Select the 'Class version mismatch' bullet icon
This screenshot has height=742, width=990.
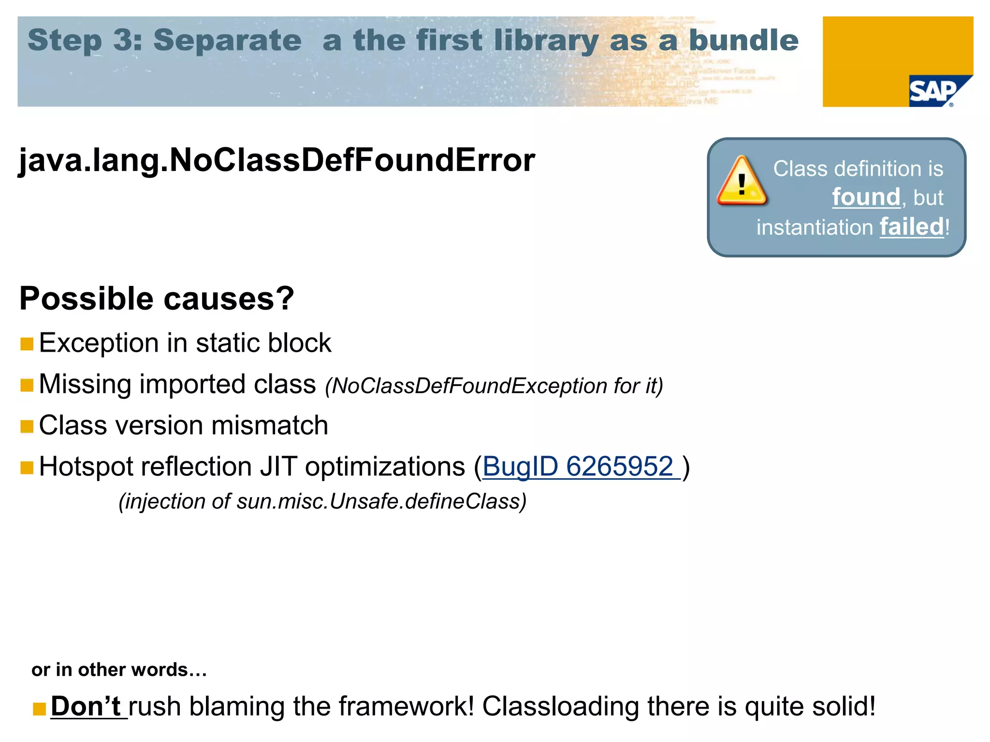point(27,427)
